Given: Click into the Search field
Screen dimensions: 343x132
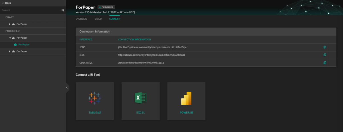Looking at the screenshot, I should (30, 10).
